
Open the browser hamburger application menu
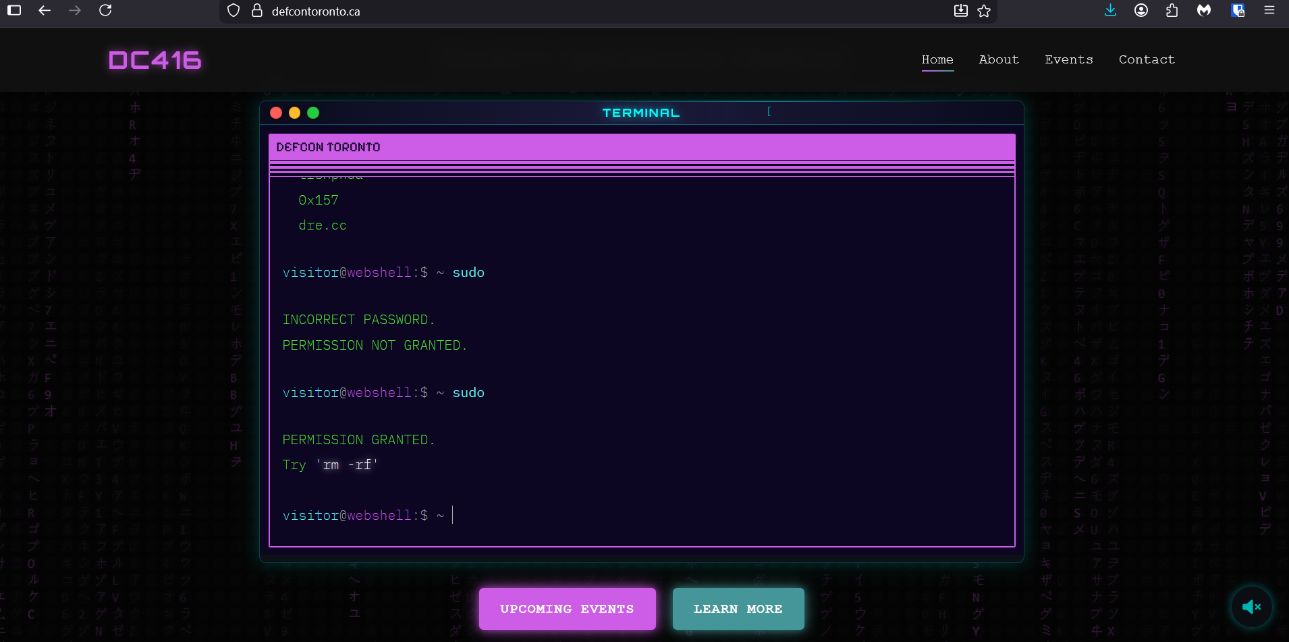pos(1269,10)
